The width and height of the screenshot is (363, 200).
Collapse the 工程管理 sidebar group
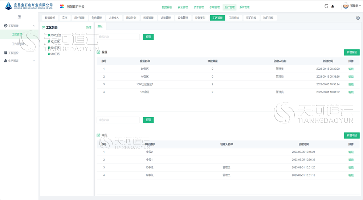(33, 26)
